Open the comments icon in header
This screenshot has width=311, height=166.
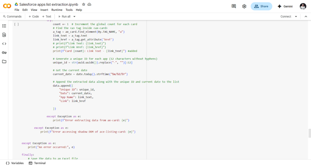(x=234, y=6)
